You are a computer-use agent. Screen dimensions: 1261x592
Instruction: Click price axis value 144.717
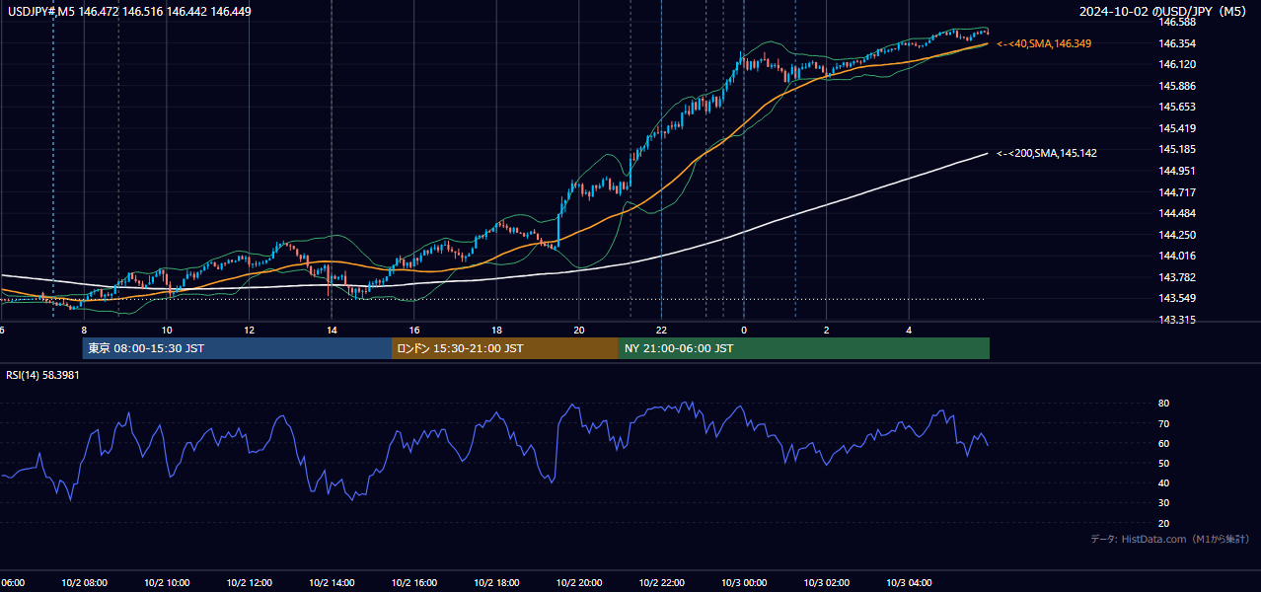pyautogui.click(x=1177, y=192)
